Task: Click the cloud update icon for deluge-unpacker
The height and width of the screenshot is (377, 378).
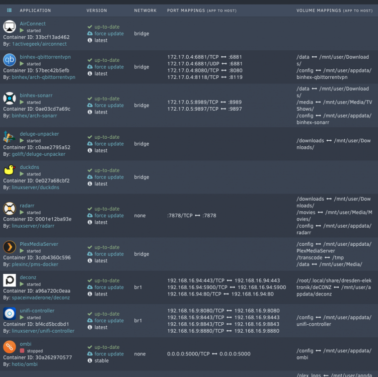Action: pyautogui.click(x=90, y=143)
